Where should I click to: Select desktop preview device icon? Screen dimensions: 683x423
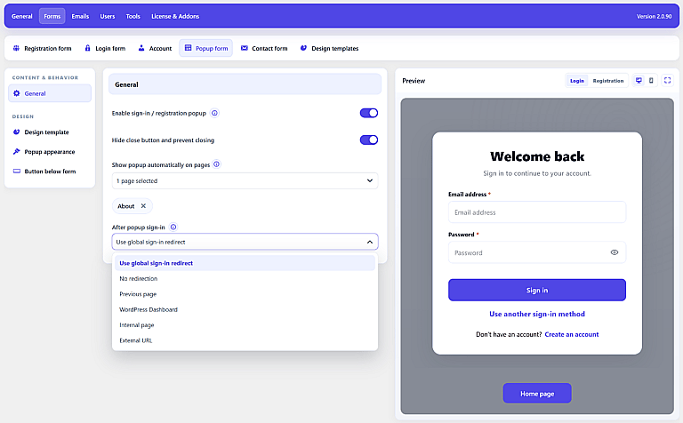[639, 81]
